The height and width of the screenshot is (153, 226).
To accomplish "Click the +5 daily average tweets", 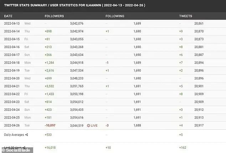I will tap(181, 135).
